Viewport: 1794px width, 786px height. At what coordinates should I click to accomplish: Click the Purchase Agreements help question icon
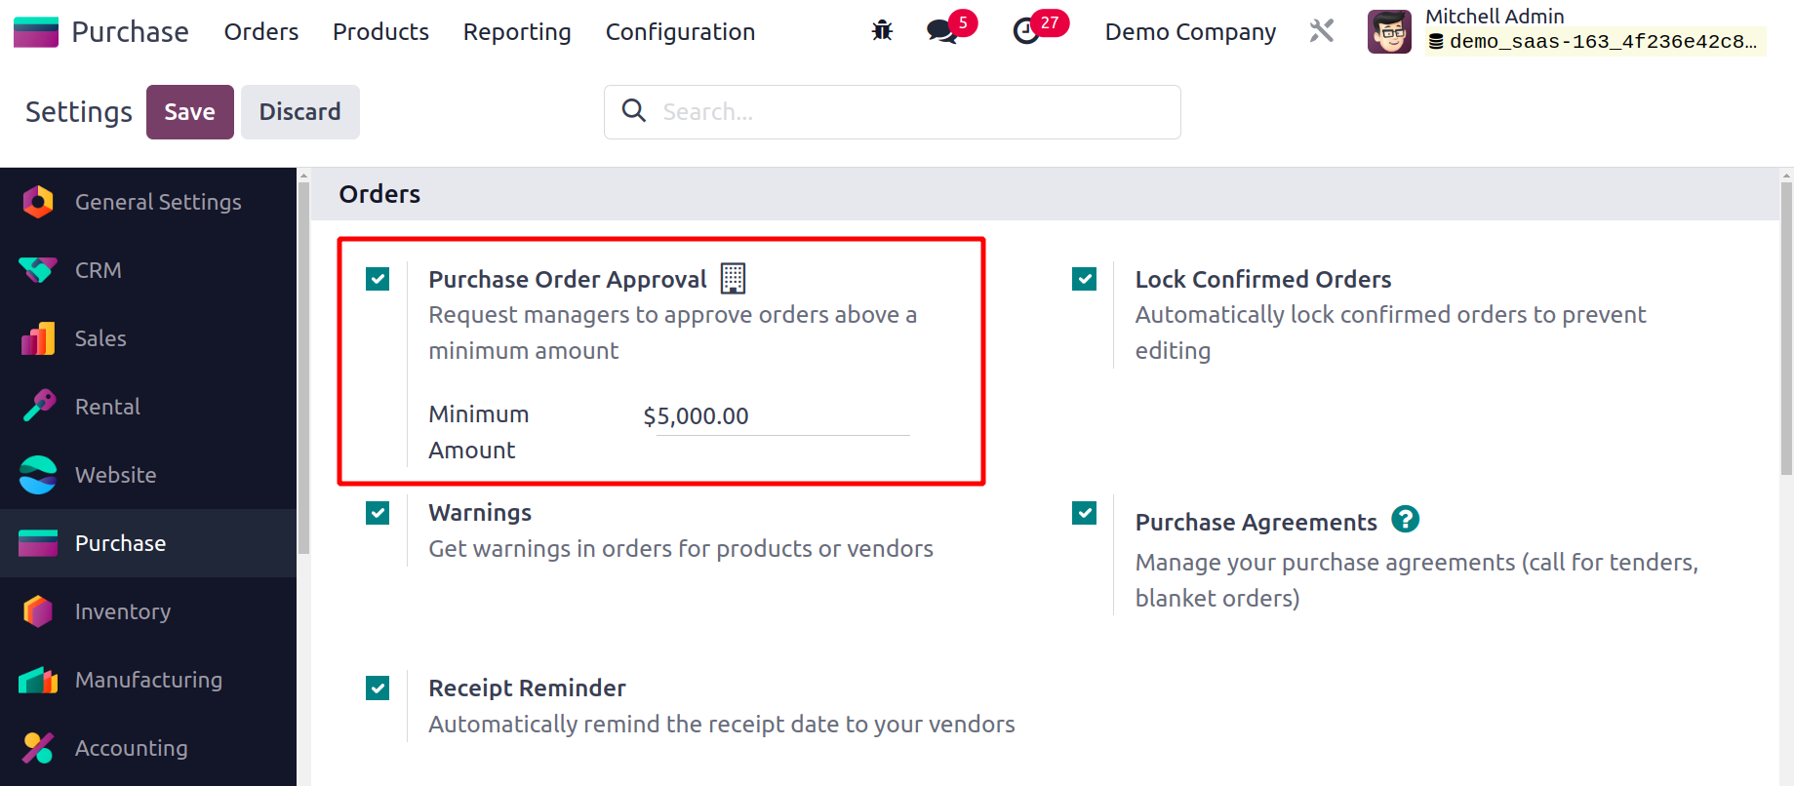tap(1405, 520)
